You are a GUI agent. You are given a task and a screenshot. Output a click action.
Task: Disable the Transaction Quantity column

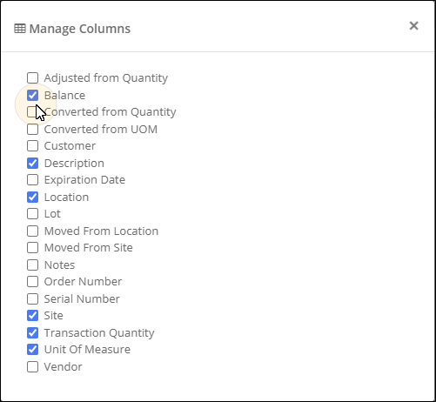click(x=32, y=332)
